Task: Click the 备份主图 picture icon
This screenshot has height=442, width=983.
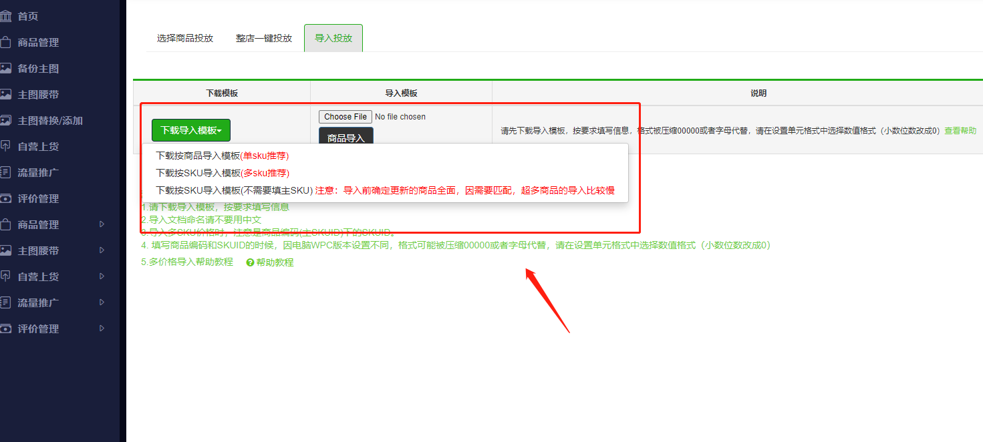Action: 6,68
